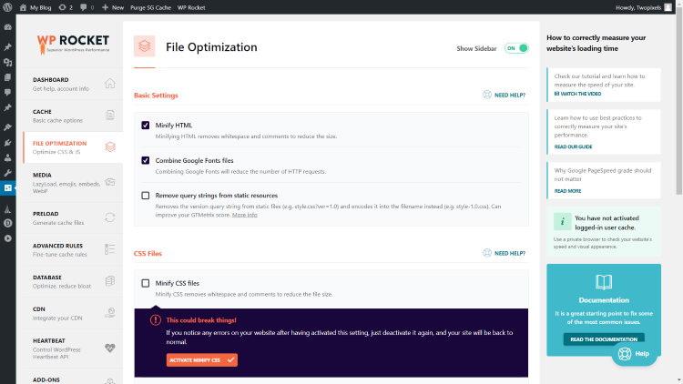
Task: Open the WP Rocket admin bar menu
Action: (x=191, y=7)
